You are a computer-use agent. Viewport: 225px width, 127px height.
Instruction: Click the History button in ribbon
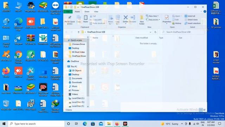click(x=177, y=23)
